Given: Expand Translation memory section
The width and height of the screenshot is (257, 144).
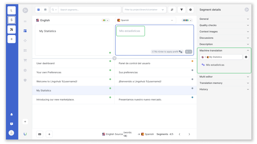Looking at the screenshot, I should coord(224,83).
